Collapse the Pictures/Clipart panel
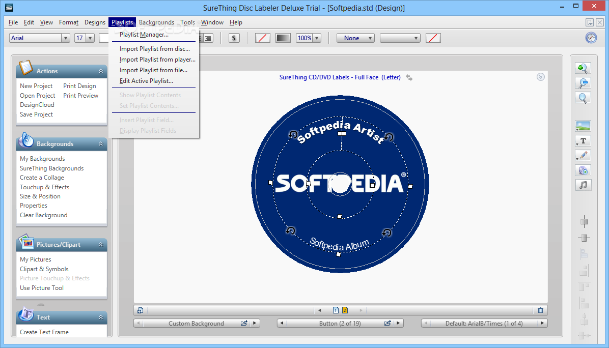This screenshot has height=348, width=609. (x=101, y=244)
